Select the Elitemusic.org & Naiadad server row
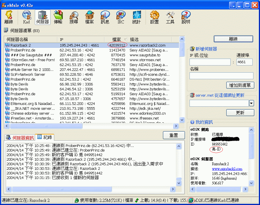This screenshot has width=260, height=205. 92,104
